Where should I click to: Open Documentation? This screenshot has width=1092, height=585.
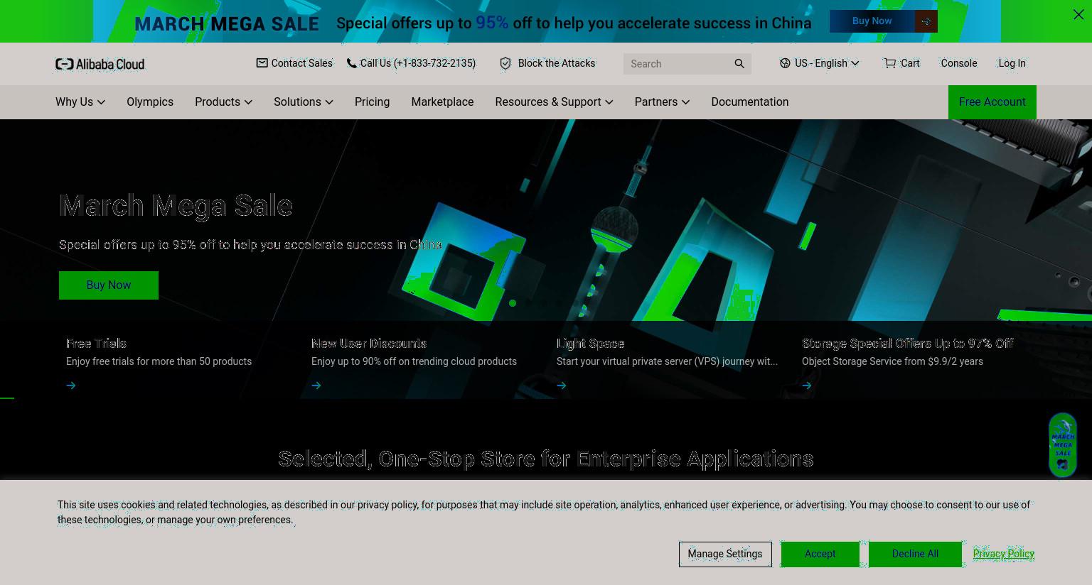[750, 102]
